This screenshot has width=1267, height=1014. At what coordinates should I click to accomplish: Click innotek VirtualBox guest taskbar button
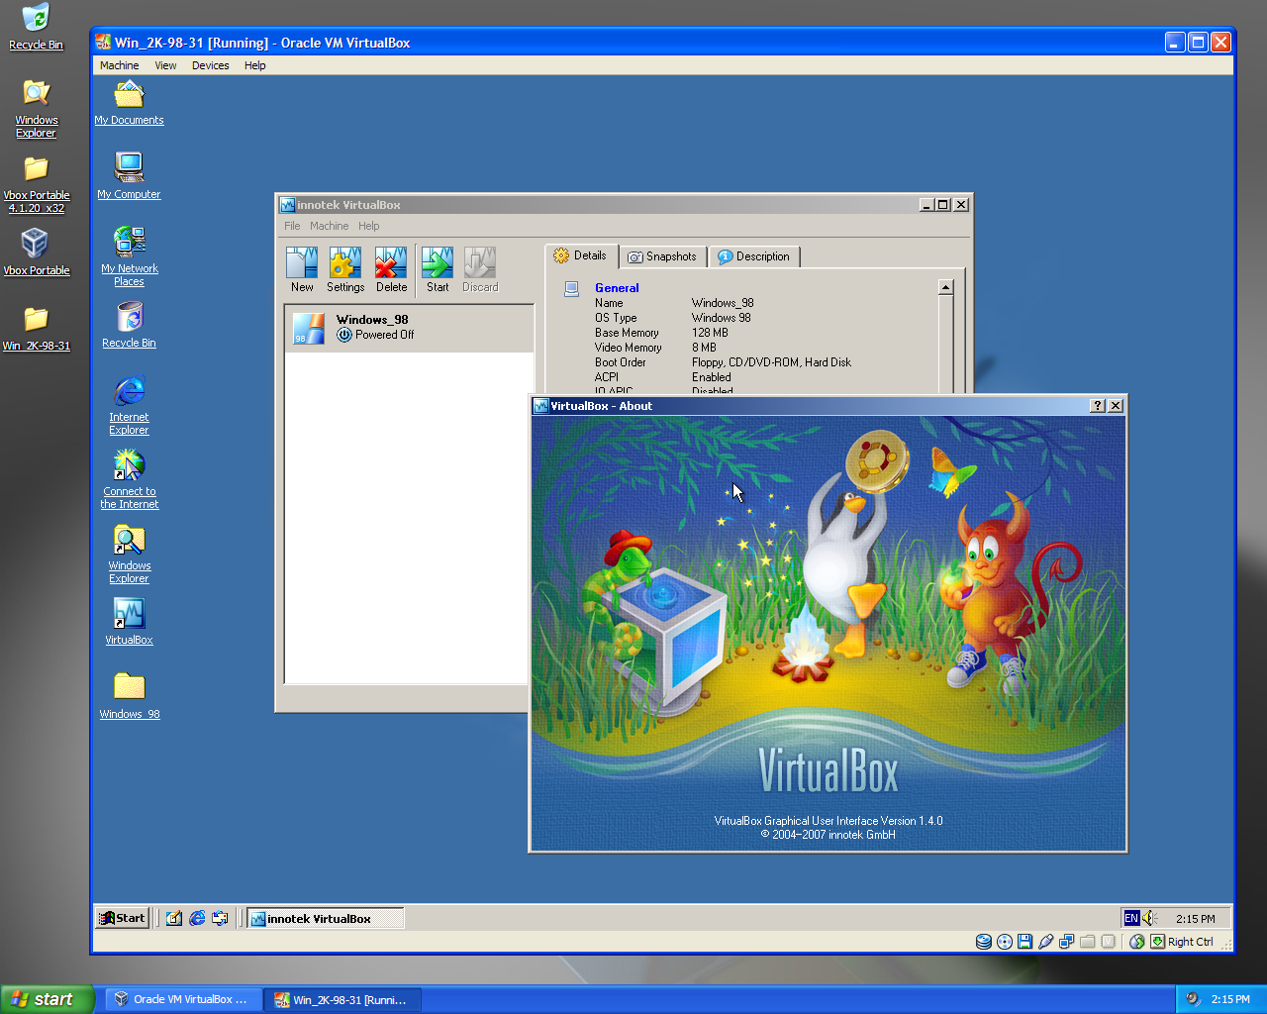325,918
